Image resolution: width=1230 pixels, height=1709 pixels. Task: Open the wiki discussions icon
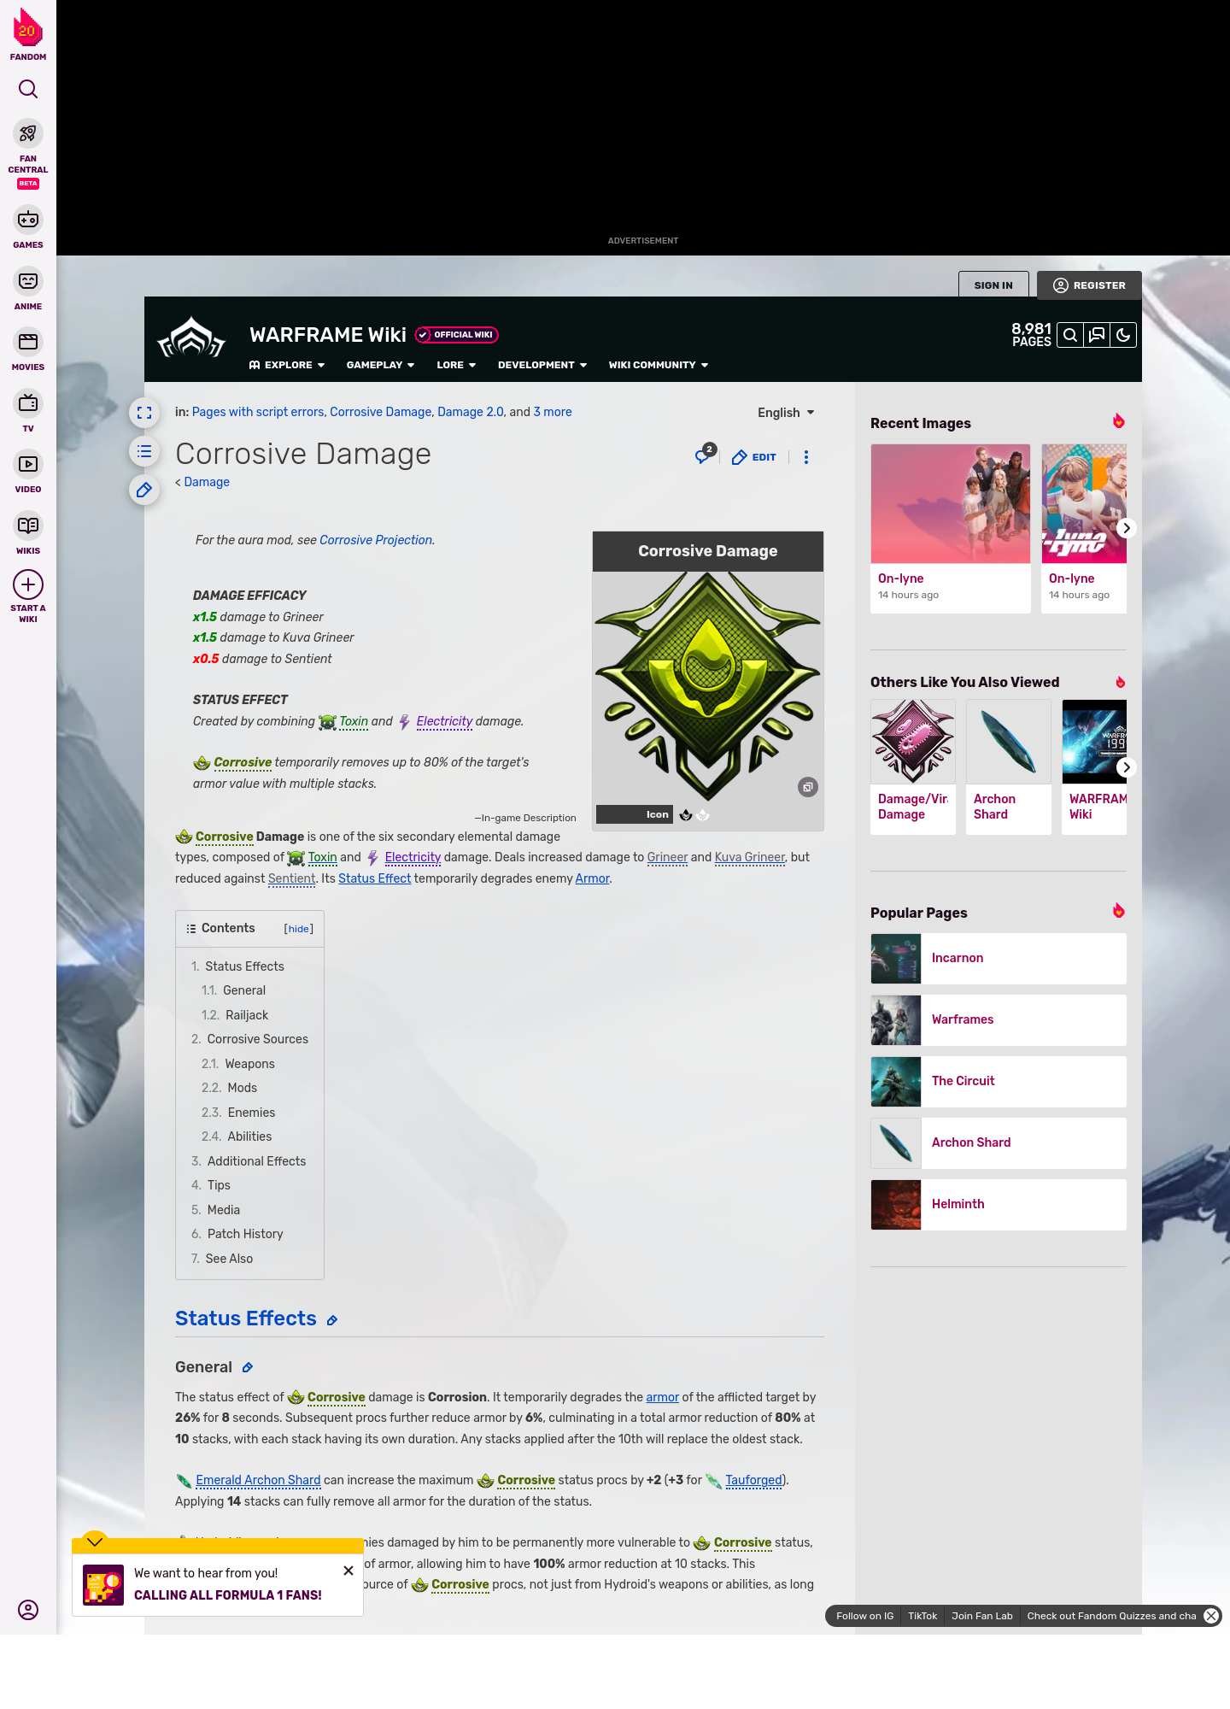[1097, 335]
